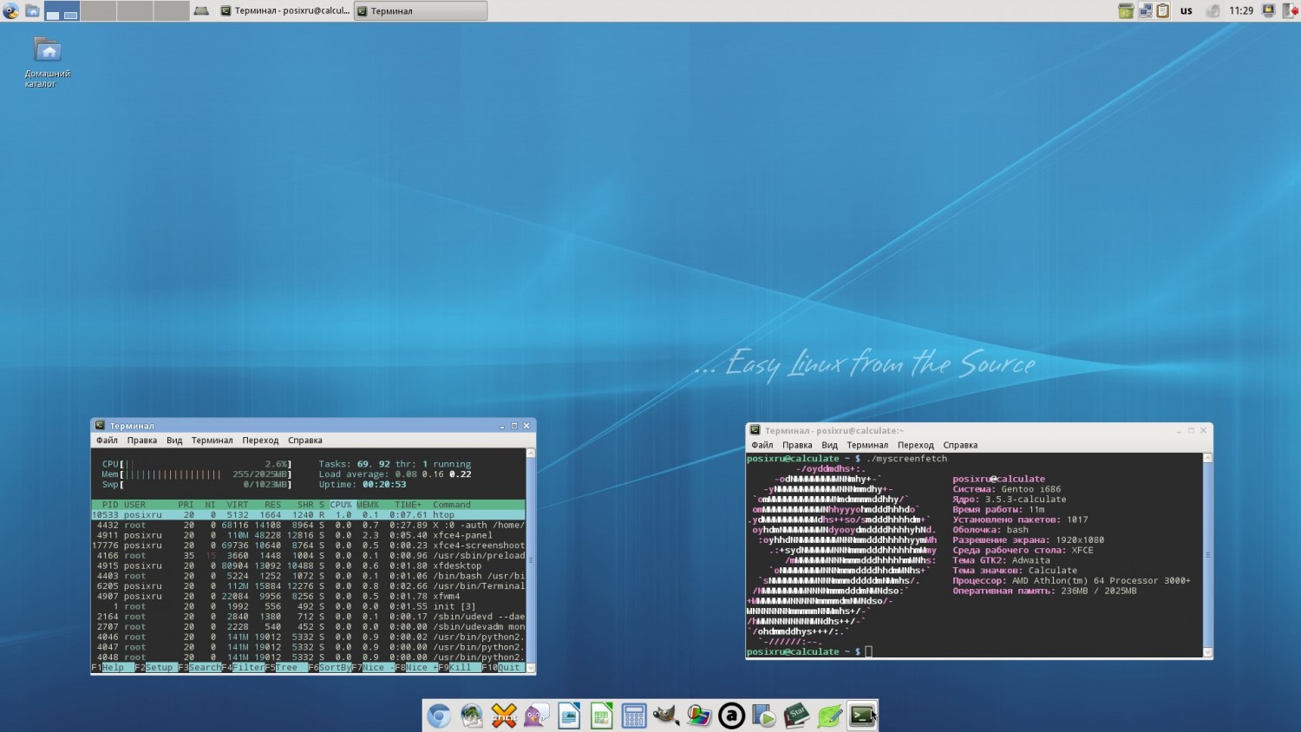Screen dimensions: 1301x732
Task: Switch to the second workspace in pager
Action: pyautogui.click(x=98, y=11)
